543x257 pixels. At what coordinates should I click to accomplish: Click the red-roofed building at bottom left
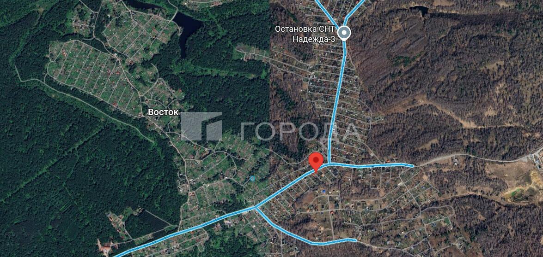coord(106,248)
